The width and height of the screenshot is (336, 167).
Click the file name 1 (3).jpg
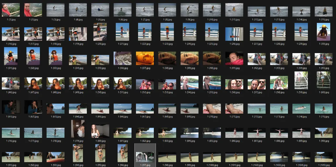pos(55,20)
